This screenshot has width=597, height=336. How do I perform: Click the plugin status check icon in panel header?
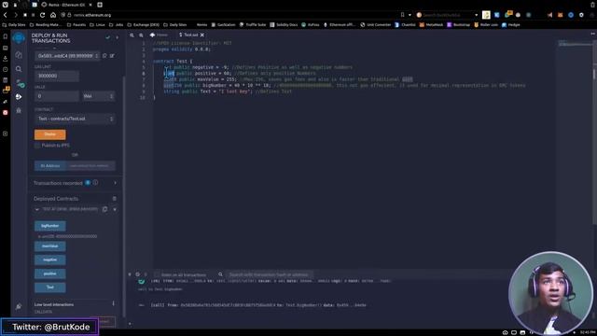[108, 37]
